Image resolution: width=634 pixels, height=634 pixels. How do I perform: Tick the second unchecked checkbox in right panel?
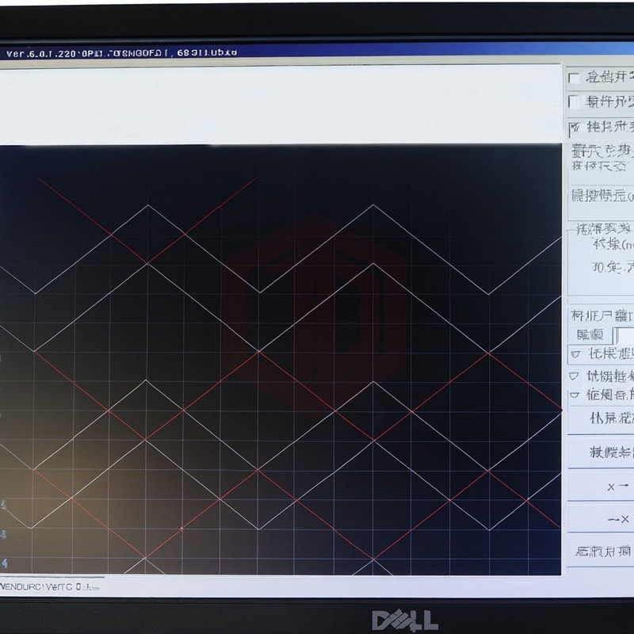tap(574, 101)
